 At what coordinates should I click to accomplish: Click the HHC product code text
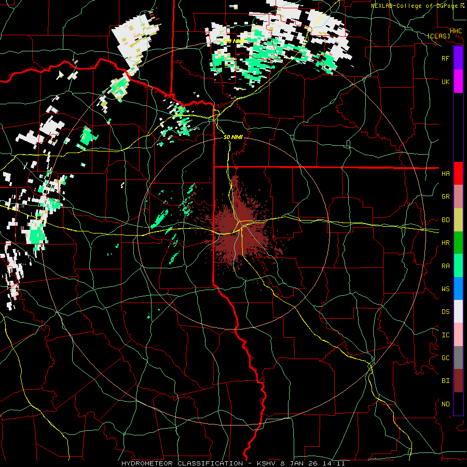point(456,31)
